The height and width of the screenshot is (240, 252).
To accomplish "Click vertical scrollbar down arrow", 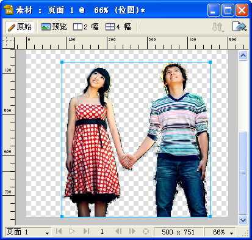I will tap(243, 220).
